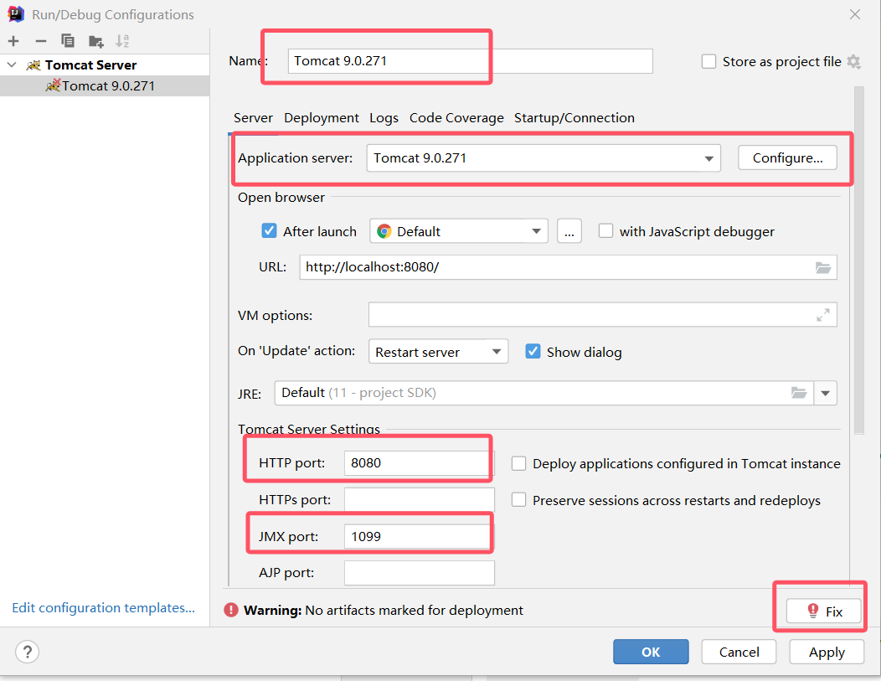The height and width of the screenshot is (681, 881).
Task: Switch to the Startup/Connection tab
Action: [574, 118]
